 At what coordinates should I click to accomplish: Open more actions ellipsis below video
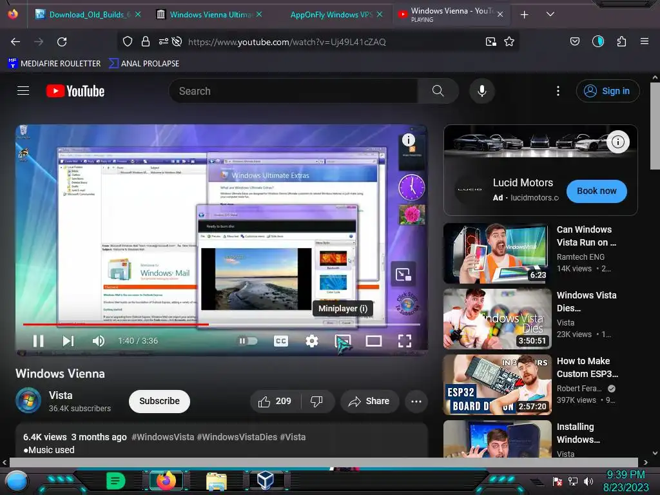416,402
